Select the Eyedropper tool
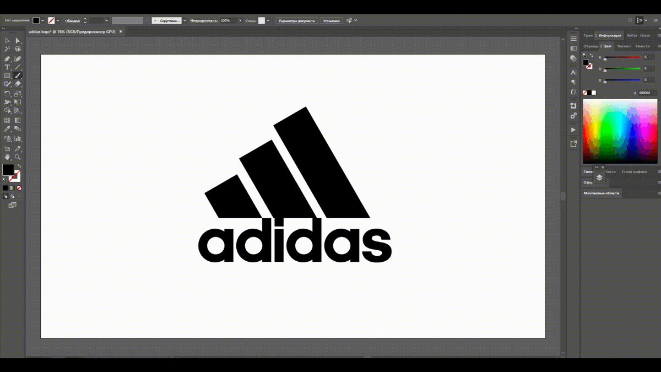The height and width of the screenshot is (372, 661). point(7,129)
